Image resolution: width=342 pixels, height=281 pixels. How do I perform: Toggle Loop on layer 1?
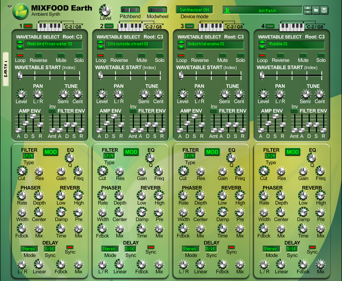20,55
